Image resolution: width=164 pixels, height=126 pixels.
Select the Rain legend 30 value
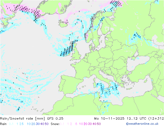[38, 124]
